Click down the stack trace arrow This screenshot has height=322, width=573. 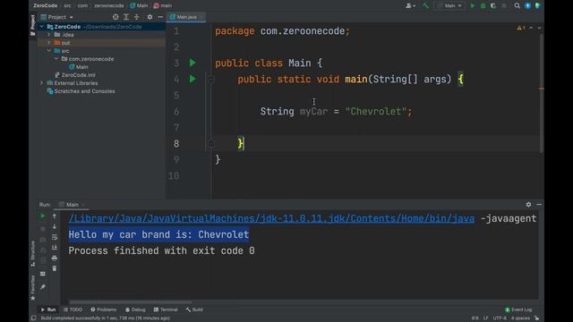pos(55,226)
